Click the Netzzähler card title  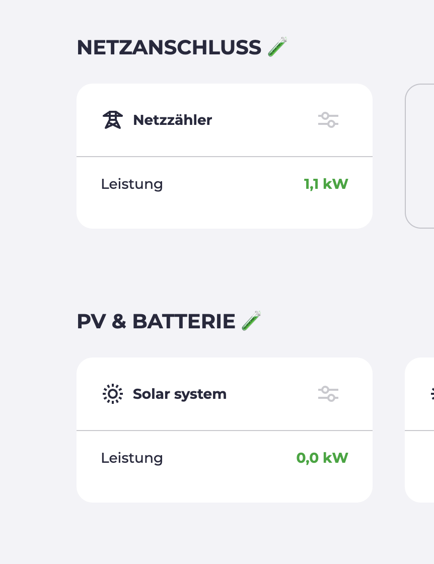tap(172, 120)
